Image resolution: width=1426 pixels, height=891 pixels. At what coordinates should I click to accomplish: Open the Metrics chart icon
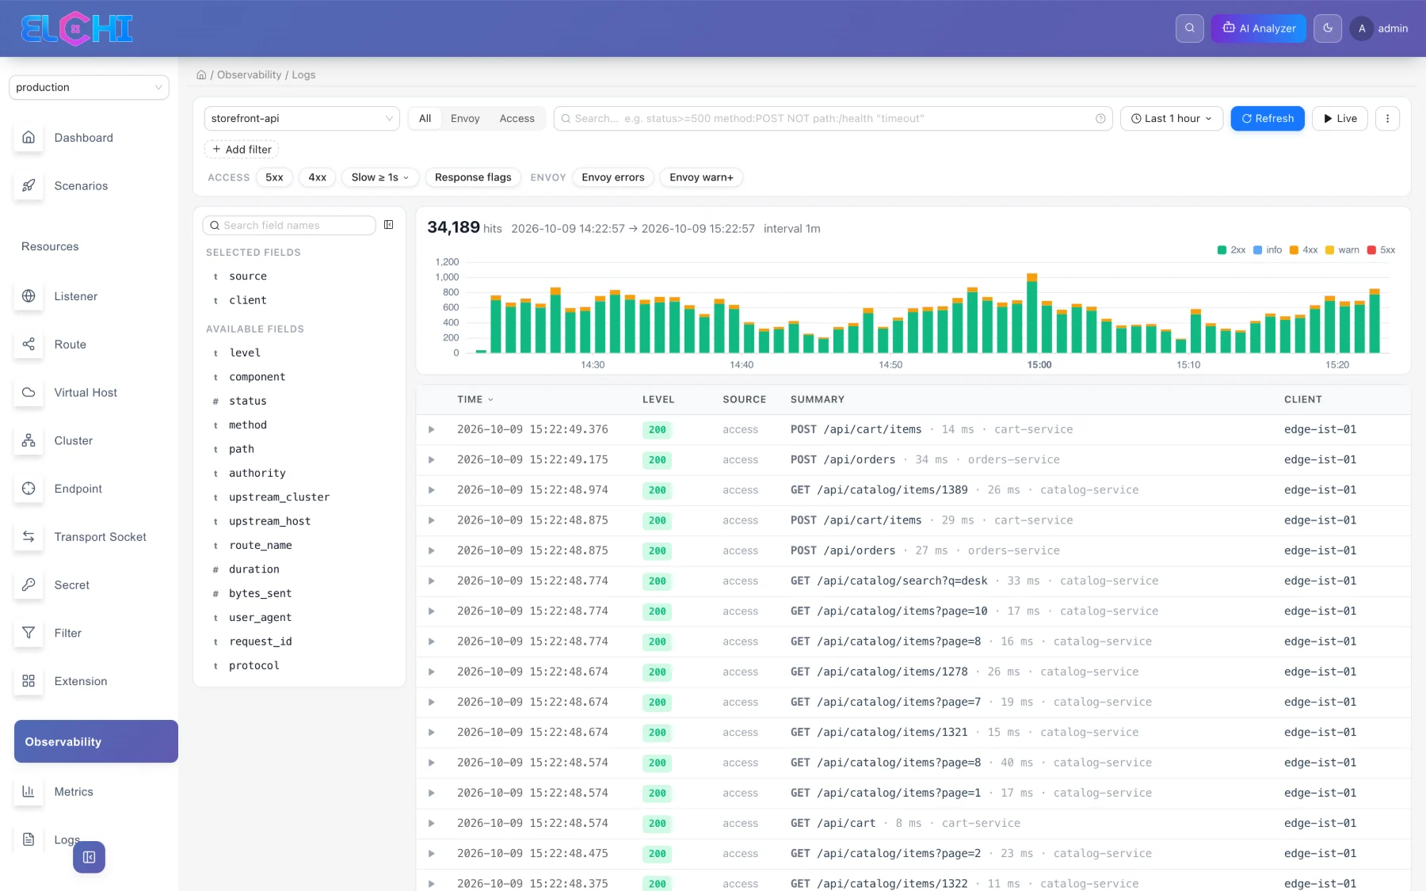coord(29,792)
